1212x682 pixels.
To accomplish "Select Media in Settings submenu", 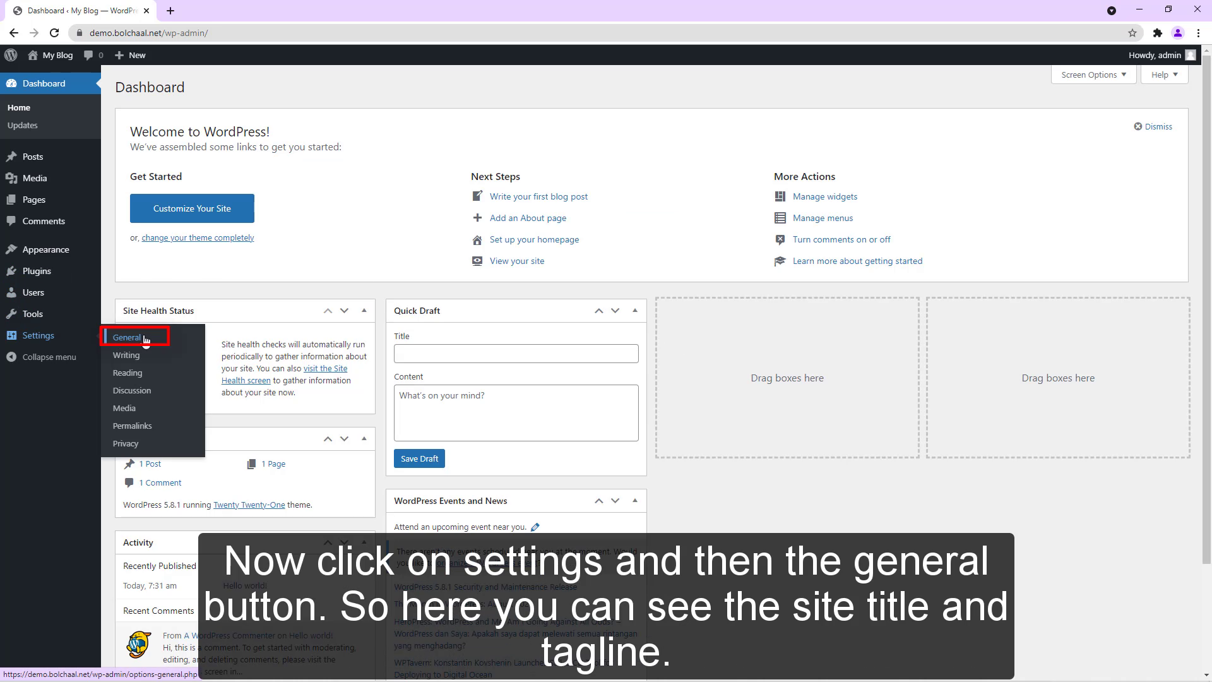I will click(124, 408).
